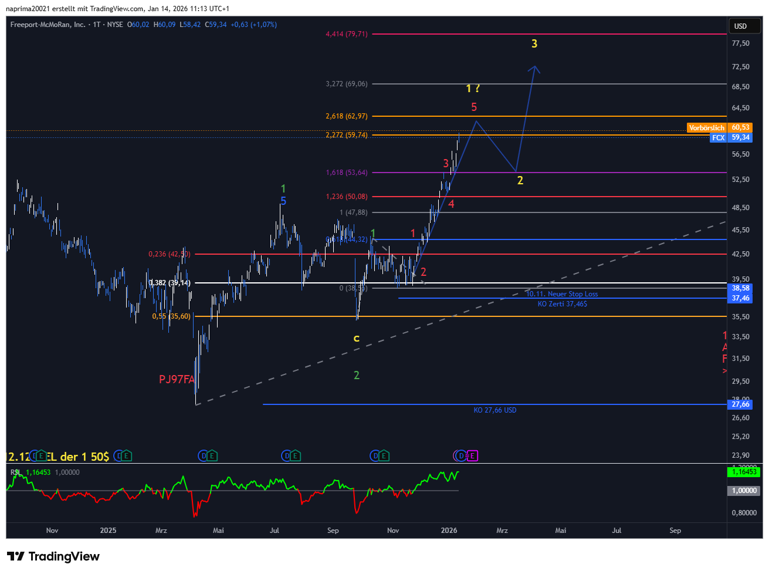Open the green earnings icon above Nov 2025
The height and width of the screenshot is (574, 769).
click(x=384, y=456)
